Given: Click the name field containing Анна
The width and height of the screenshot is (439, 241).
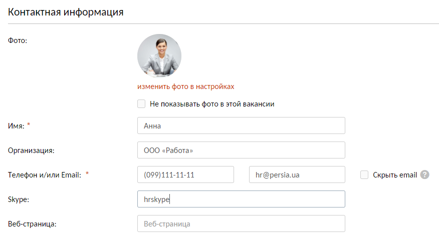Looking at the screenshot, I should [x=241, y=125].
